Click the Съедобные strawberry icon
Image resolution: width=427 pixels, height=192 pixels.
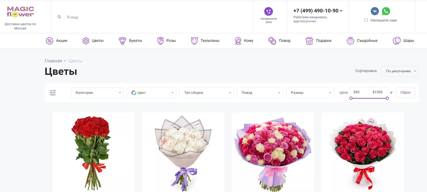350,41
